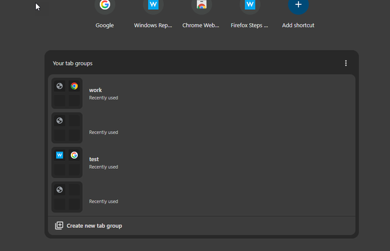Viewport: 390px width, 251px height.
Task: Click the Windows Rep... shortcut label
Action: [153, 26]
